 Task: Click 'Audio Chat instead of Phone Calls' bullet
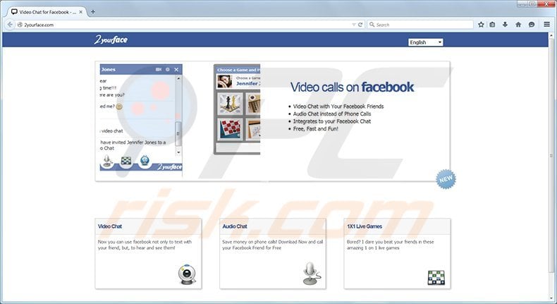[x=332, y=114]
